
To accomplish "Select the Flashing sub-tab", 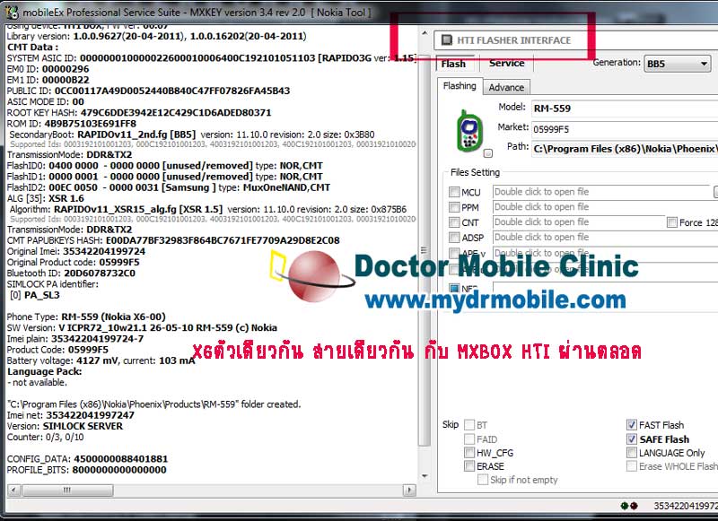I will point(460,86).
